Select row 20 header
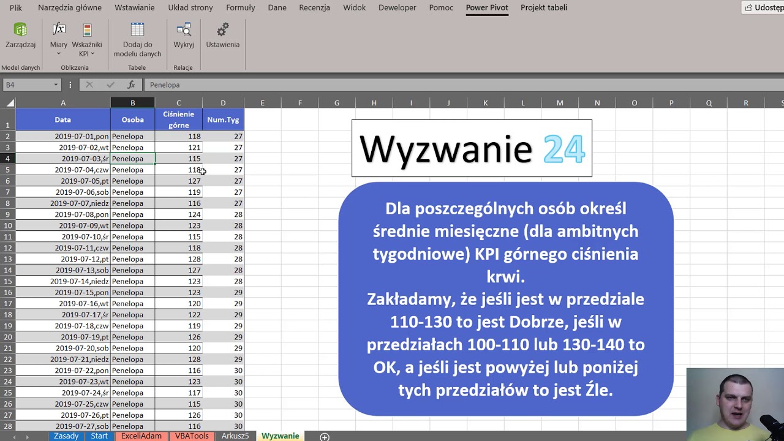The image size is (784, 441). [x=7, y=337]
